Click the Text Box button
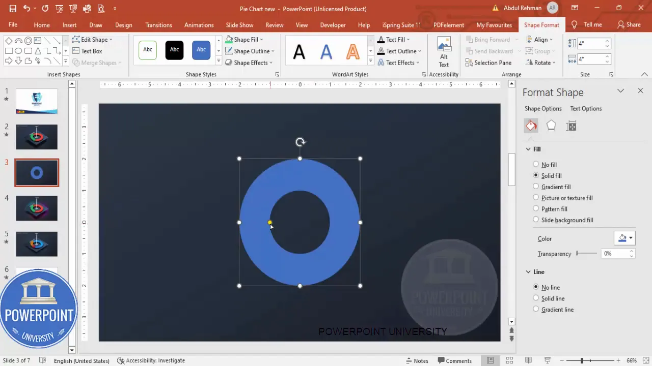652x366 pixels. click(x=87, y=51)
